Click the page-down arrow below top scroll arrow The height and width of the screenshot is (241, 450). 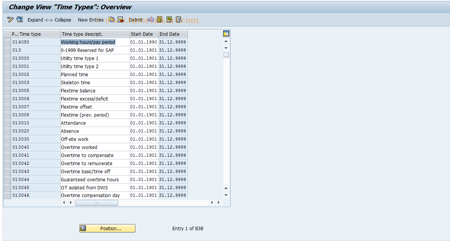[226, 48]
